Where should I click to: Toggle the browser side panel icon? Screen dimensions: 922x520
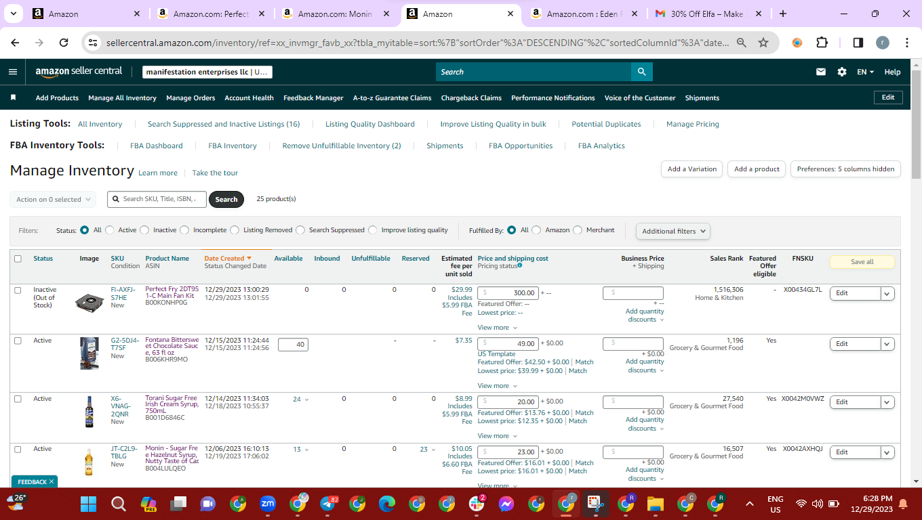point(858,43)
